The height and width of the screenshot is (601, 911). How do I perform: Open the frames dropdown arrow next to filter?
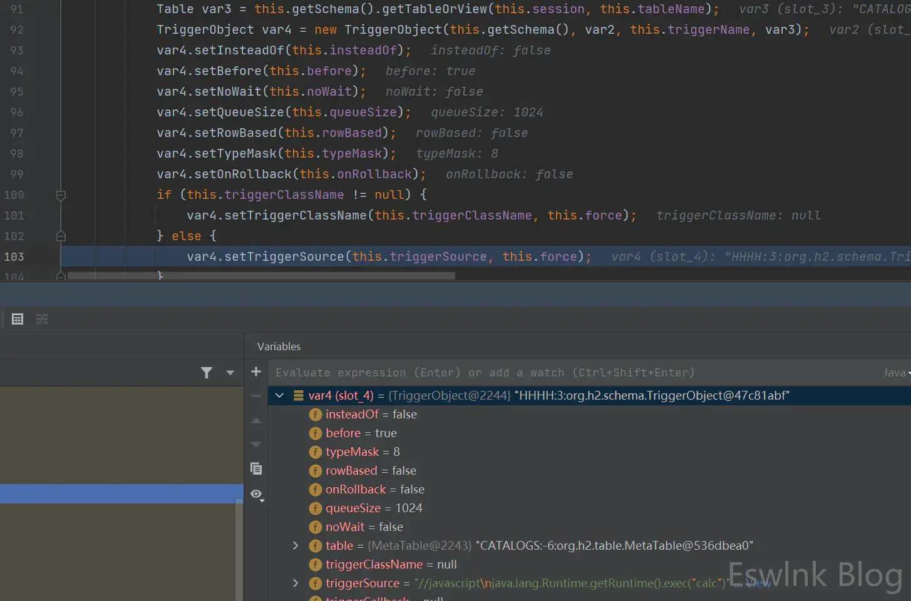(x=230, y=373)
